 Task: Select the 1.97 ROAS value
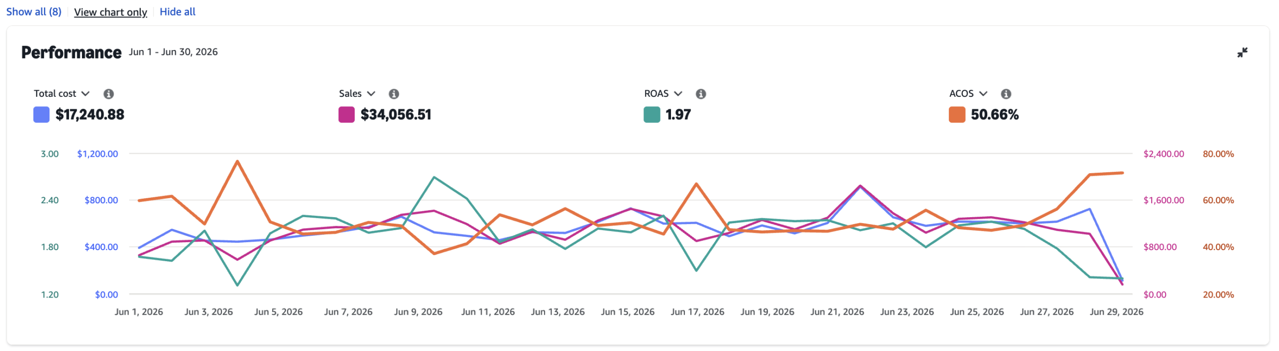coord(678,115)
